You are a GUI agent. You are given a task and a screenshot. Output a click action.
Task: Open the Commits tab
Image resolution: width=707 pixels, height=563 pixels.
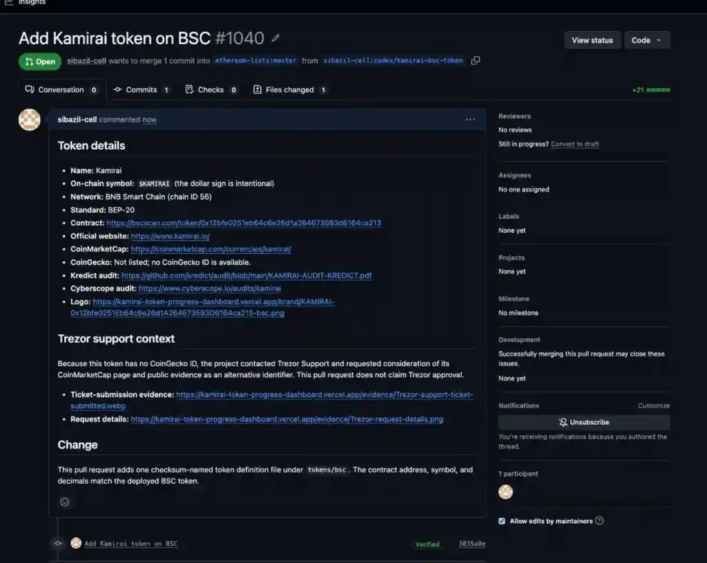(x=141, y=90)
